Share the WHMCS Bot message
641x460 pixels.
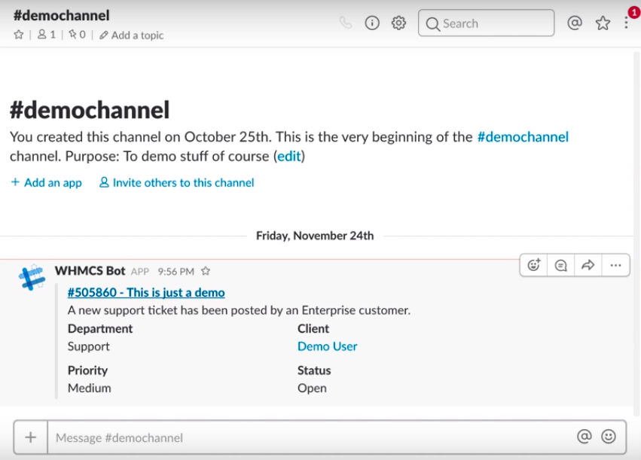589,265
